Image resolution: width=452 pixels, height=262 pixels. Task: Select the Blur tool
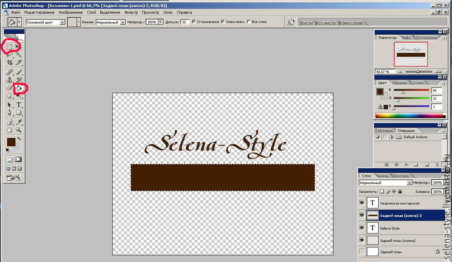click(9, 95)
